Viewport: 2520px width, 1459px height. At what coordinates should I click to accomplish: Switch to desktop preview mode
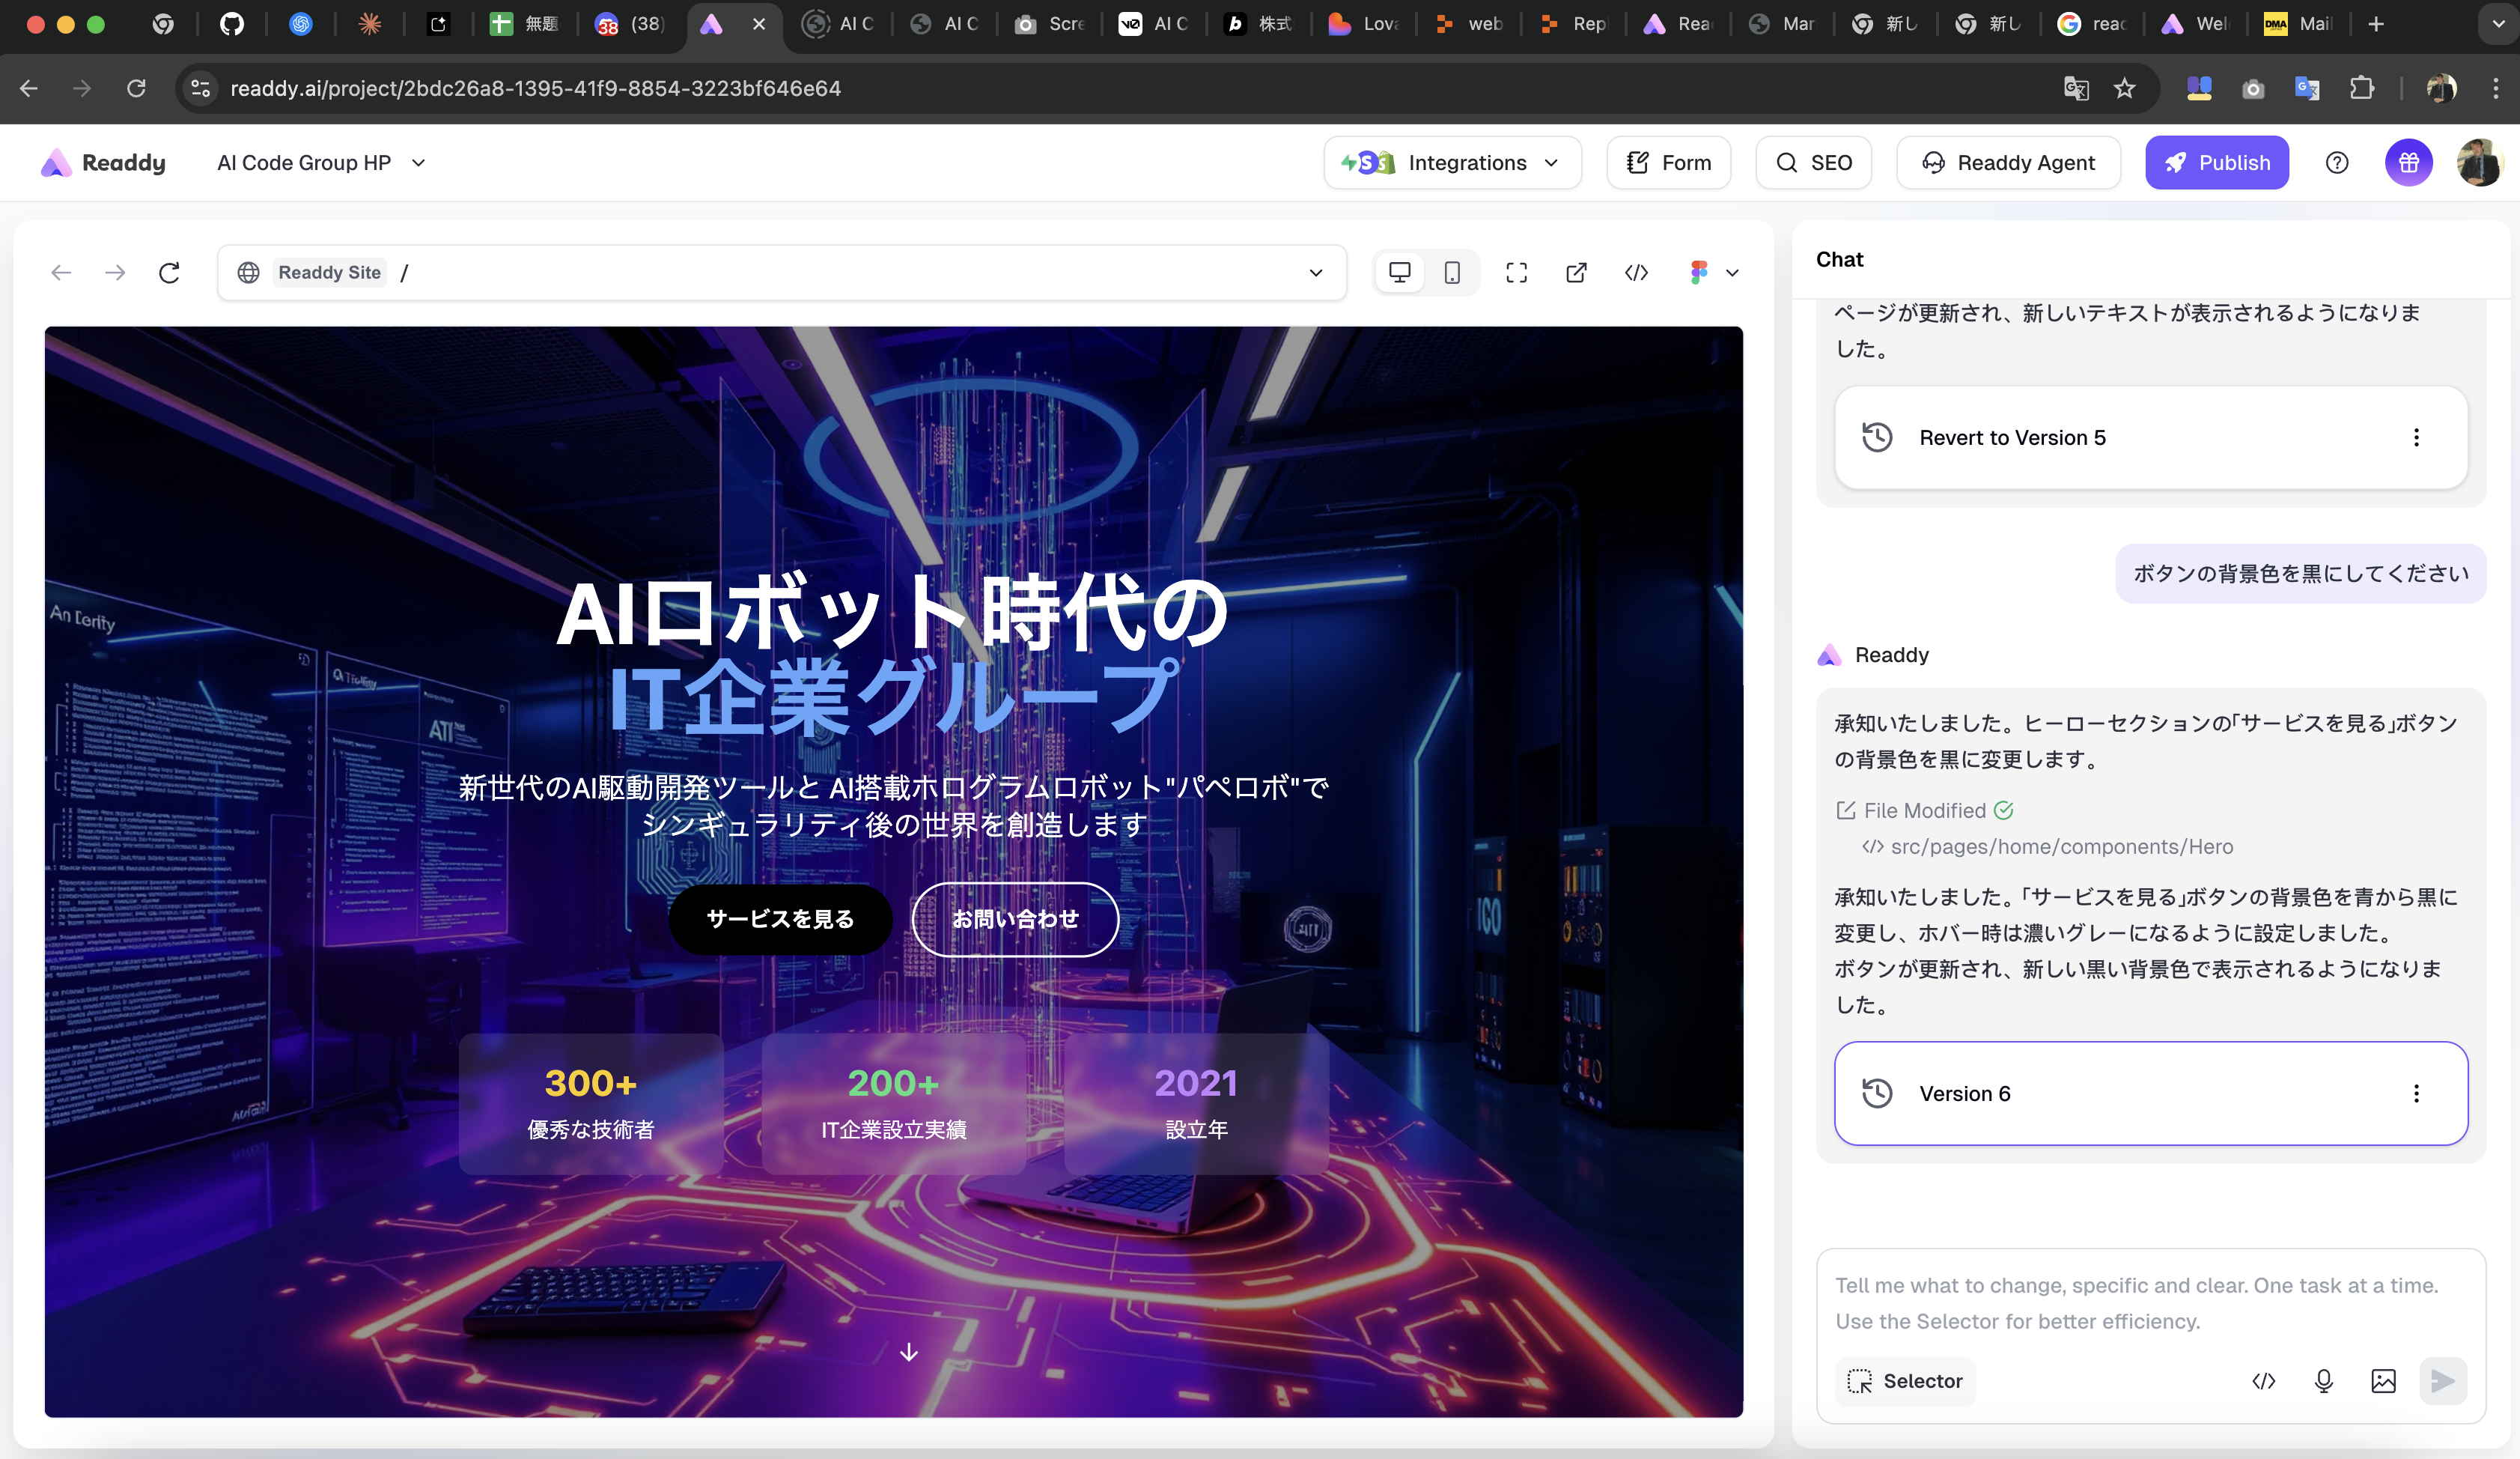1399,272
